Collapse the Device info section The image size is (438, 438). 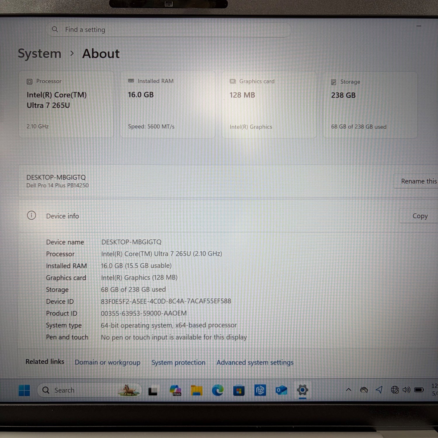(x=228, y=216)
